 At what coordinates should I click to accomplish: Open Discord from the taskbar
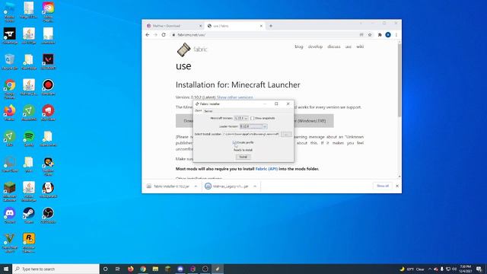(180, 269)
